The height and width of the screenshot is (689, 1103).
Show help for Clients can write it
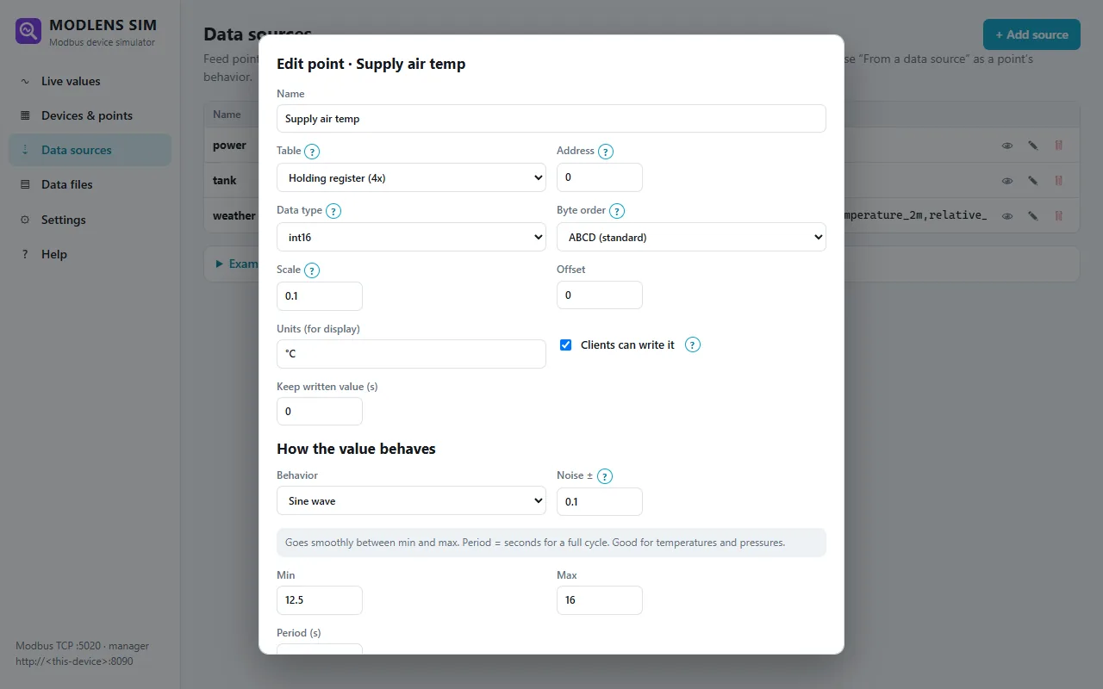click(693, 344)
